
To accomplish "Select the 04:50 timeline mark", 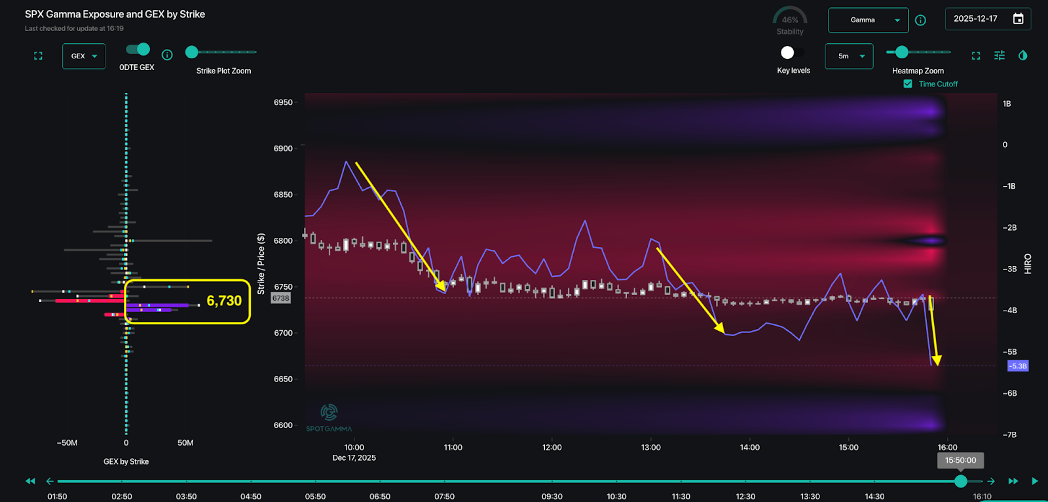I will pyautogui.click(x=251, y=497).
